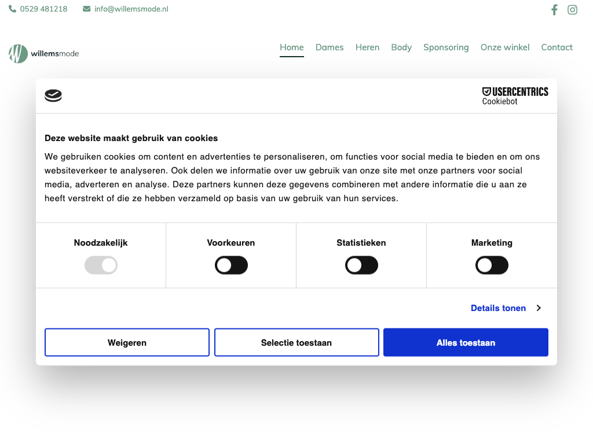Screen dimensions: 593x444
Task: Click the Cookiebot checkmark logo
Action: click(x=53, y=96)
